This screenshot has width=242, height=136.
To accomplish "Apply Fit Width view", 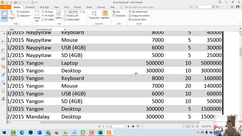I will point(48,15).
